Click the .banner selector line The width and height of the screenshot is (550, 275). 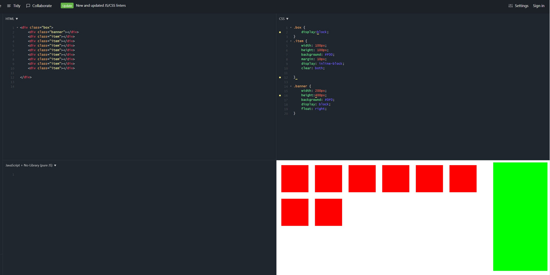[302, 86]
